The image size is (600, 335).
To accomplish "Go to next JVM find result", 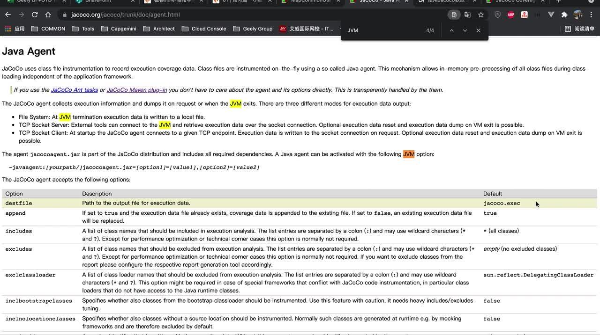I will pos(465,30).
